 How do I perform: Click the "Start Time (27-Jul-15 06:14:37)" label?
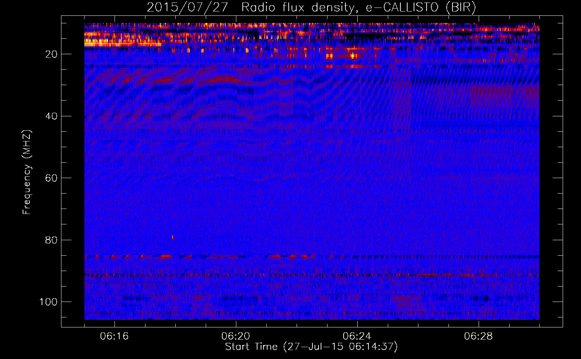311,347
